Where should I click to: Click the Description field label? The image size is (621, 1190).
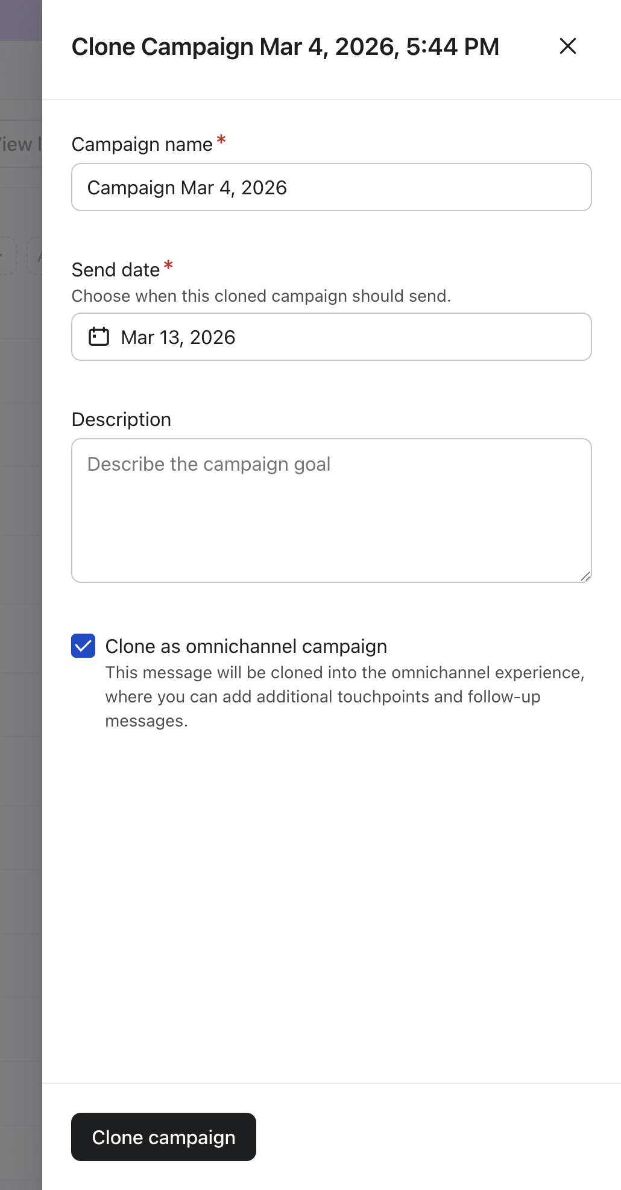pyautogui.click(x=121, y=419)
